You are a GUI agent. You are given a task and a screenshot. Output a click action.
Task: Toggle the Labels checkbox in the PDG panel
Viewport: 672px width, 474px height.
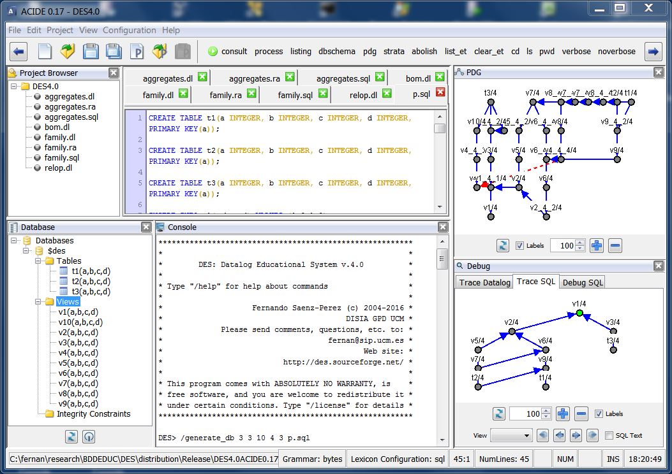(x=519, y=245)
